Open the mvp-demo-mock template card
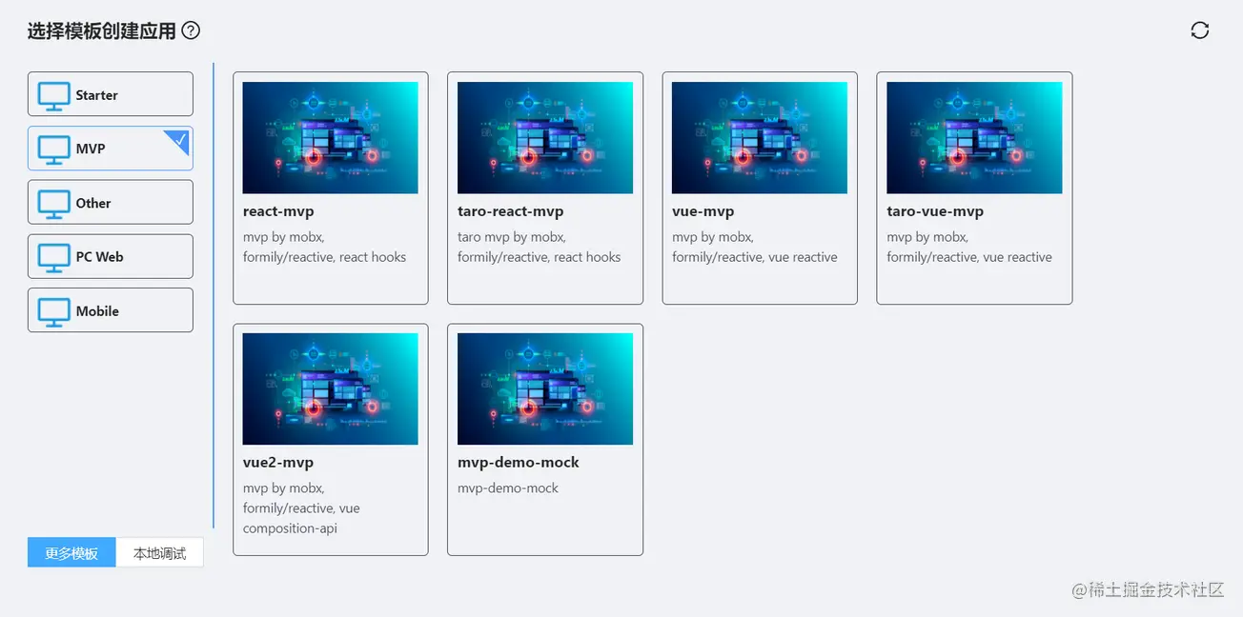1243x617 pixels. [544, 440]
